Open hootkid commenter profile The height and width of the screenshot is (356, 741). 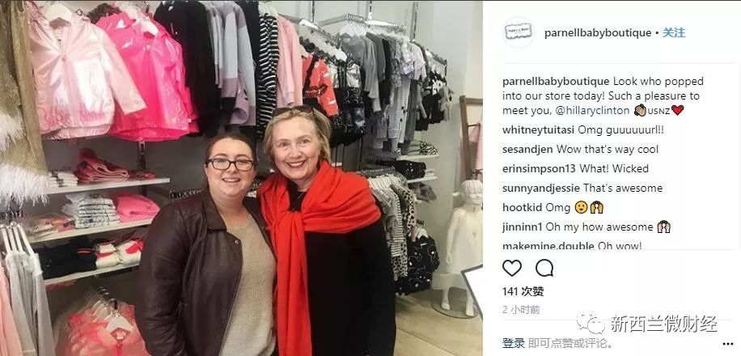pyautogui.click(x=523, y=208)
